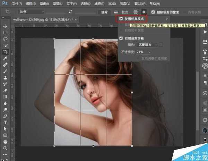Select the Type tool
The image size is (208, 161).
click(5, 123)
